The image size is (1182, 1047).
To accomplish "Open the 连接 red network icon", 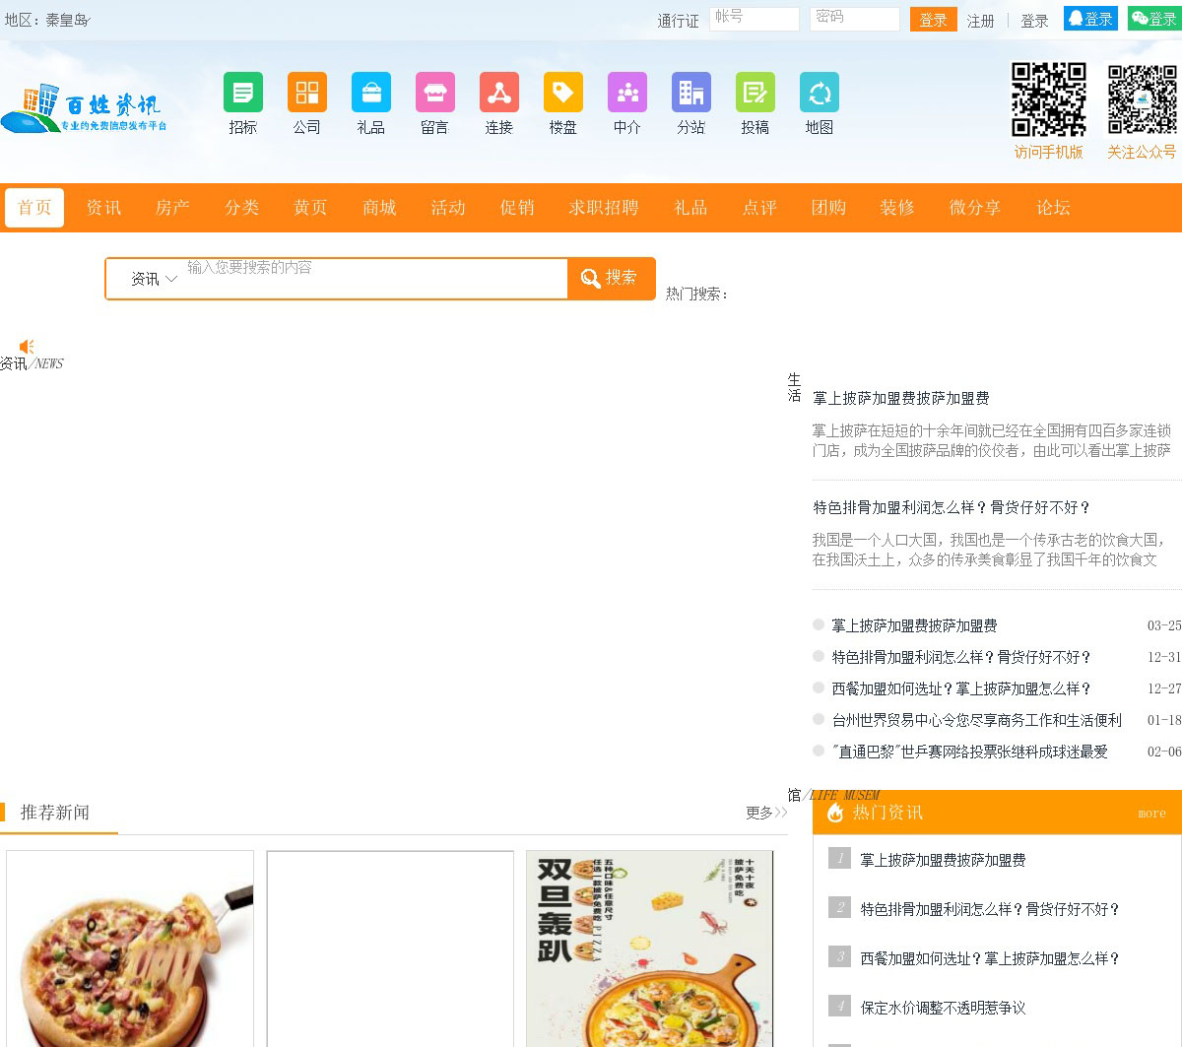I will pyautogui.click(x=499, y=93).
